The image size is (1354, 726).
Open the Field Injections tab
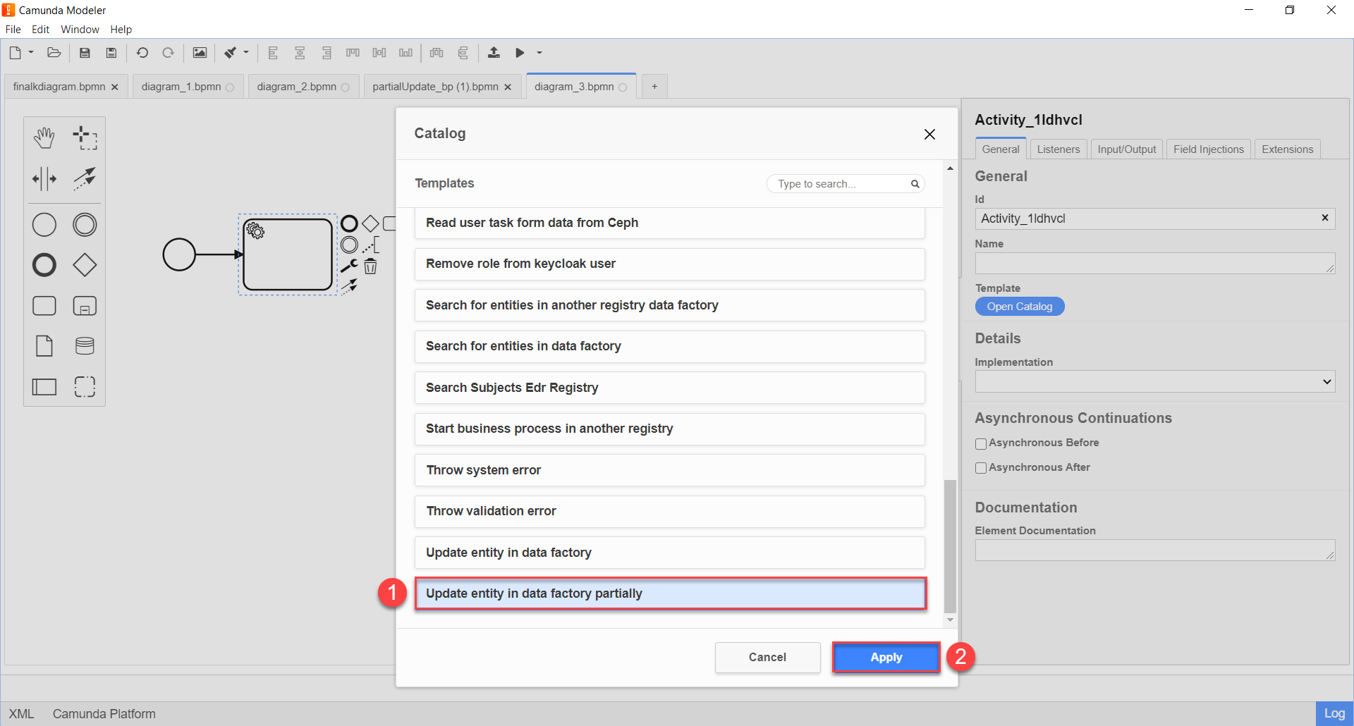point(1208,149)
